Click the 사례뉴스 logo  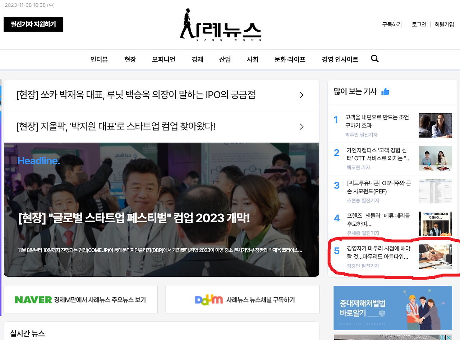point(220,24)
